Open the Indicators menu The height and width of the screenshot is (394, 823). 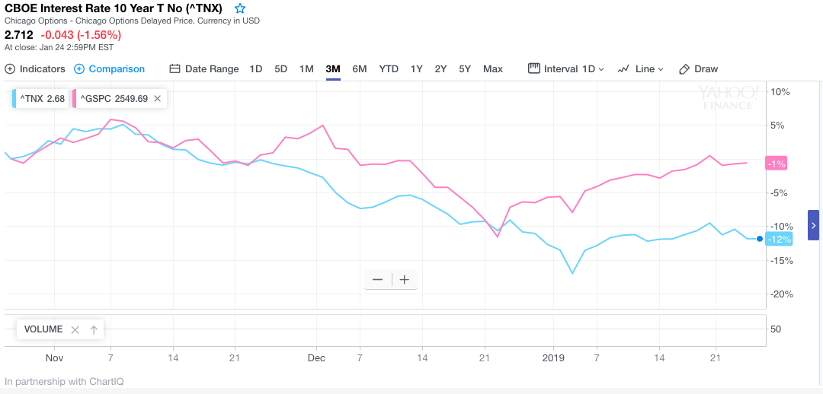point(35,68)
